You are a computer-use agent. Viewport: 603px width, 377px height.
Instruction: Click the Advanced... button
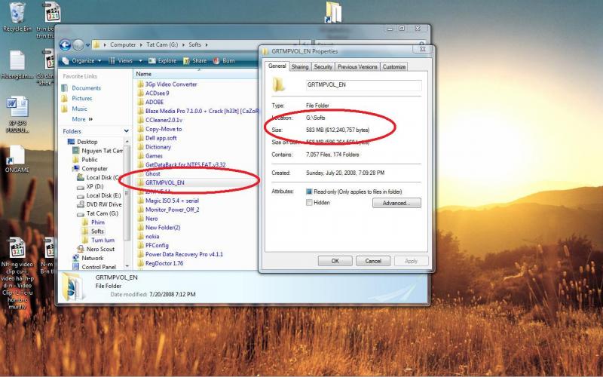[396, 203]
